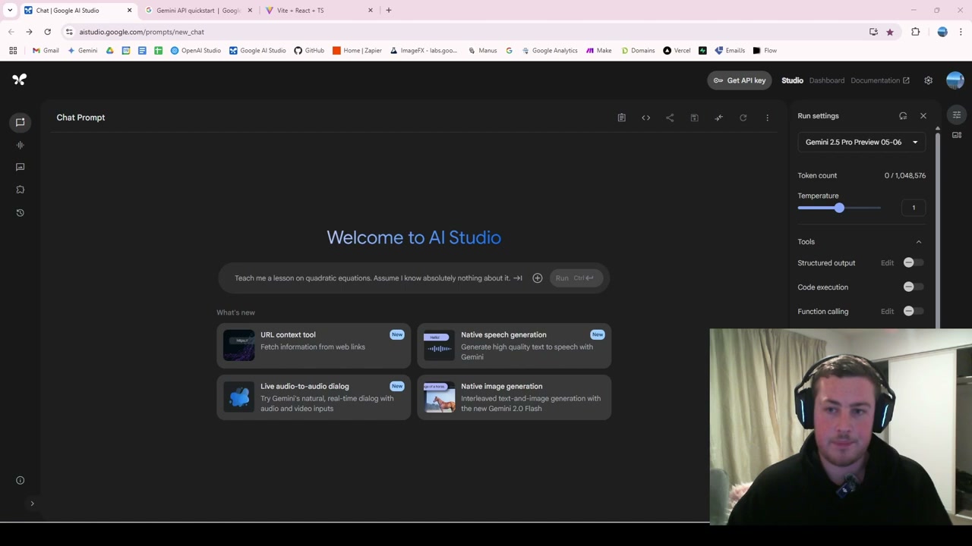Open the History sidebar icon
The image size is (972, 546).
coord(21,212)
